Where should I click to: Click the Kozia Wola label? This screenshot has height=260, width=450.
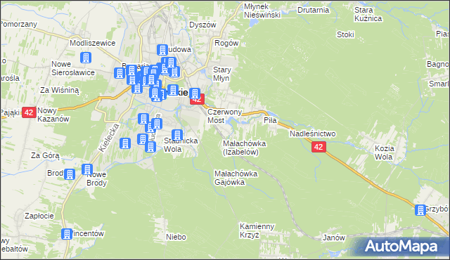click(x=385, y=152)
